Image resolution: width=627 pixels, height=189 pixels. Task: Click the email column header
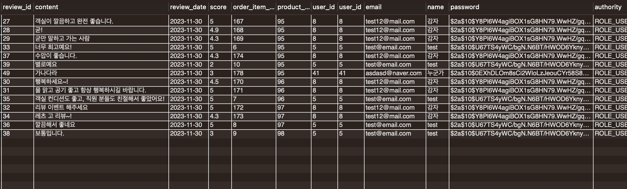395,7
